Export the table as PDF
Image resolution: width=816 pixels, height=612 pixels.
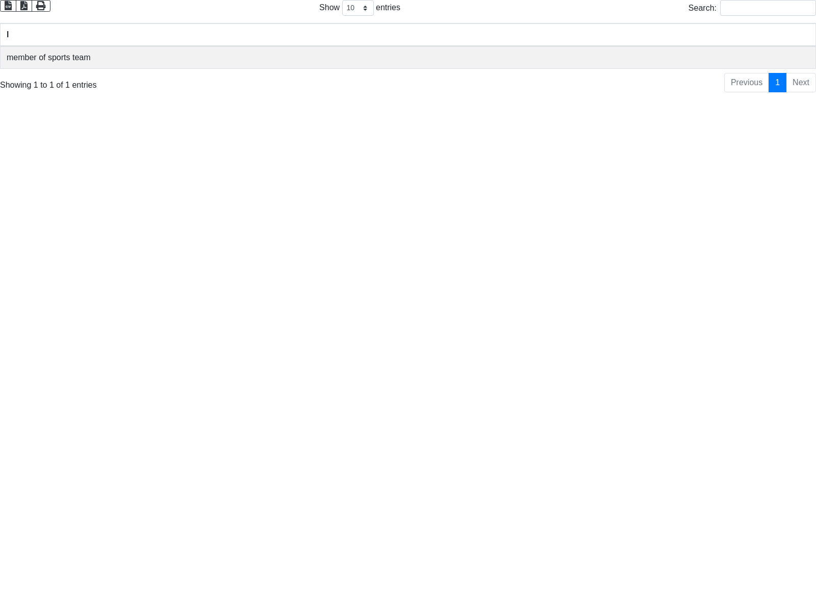[24, 6]
